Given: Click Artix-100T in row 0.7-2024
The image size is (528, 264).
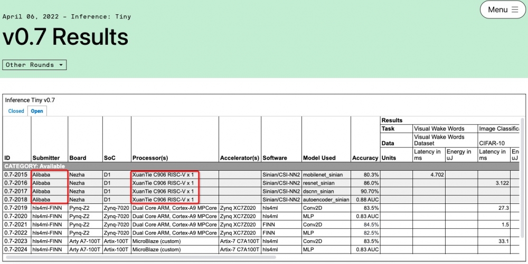Looking at the screenshot, I should click(116, 250).
